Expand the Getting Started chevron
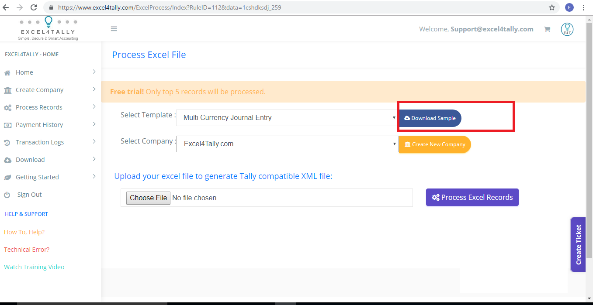This screenshot has height=305, width=593. (94, 177)
